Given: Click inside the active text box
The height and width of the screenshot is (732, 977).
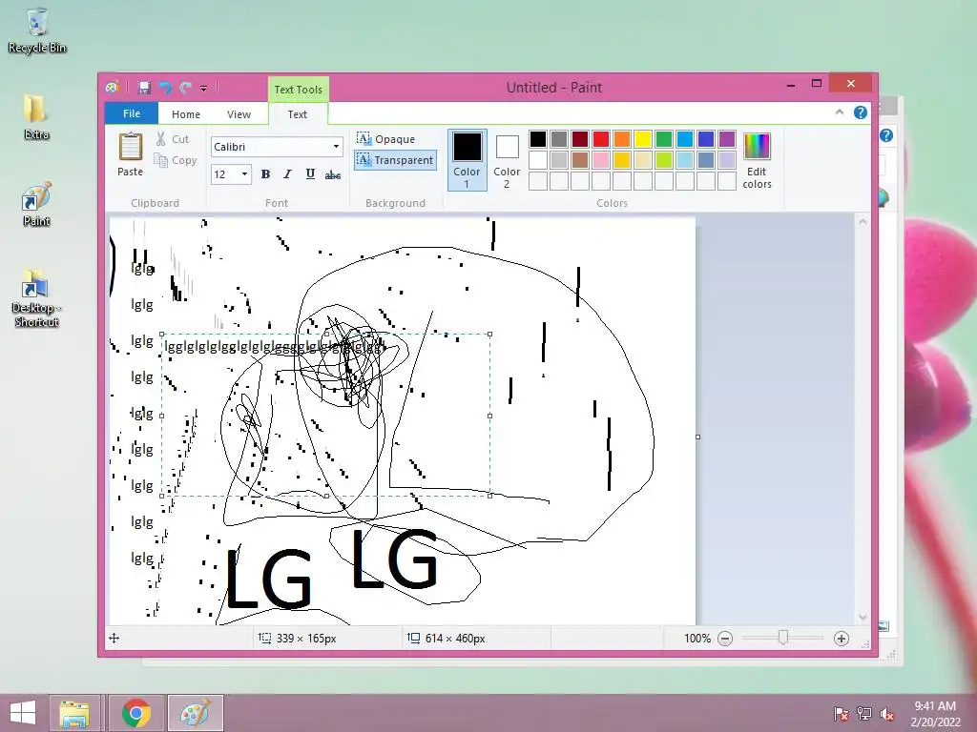Looking at the screenshot, I should tap(326, 416).
